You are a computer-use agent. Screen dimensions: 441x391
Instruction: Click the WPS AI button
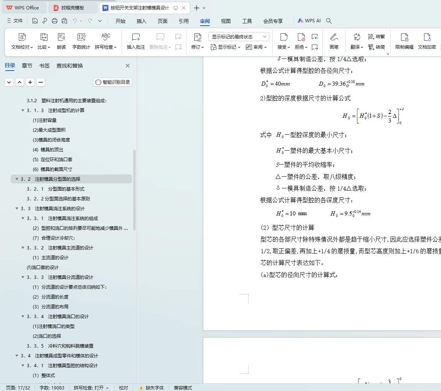pos(309,21)
